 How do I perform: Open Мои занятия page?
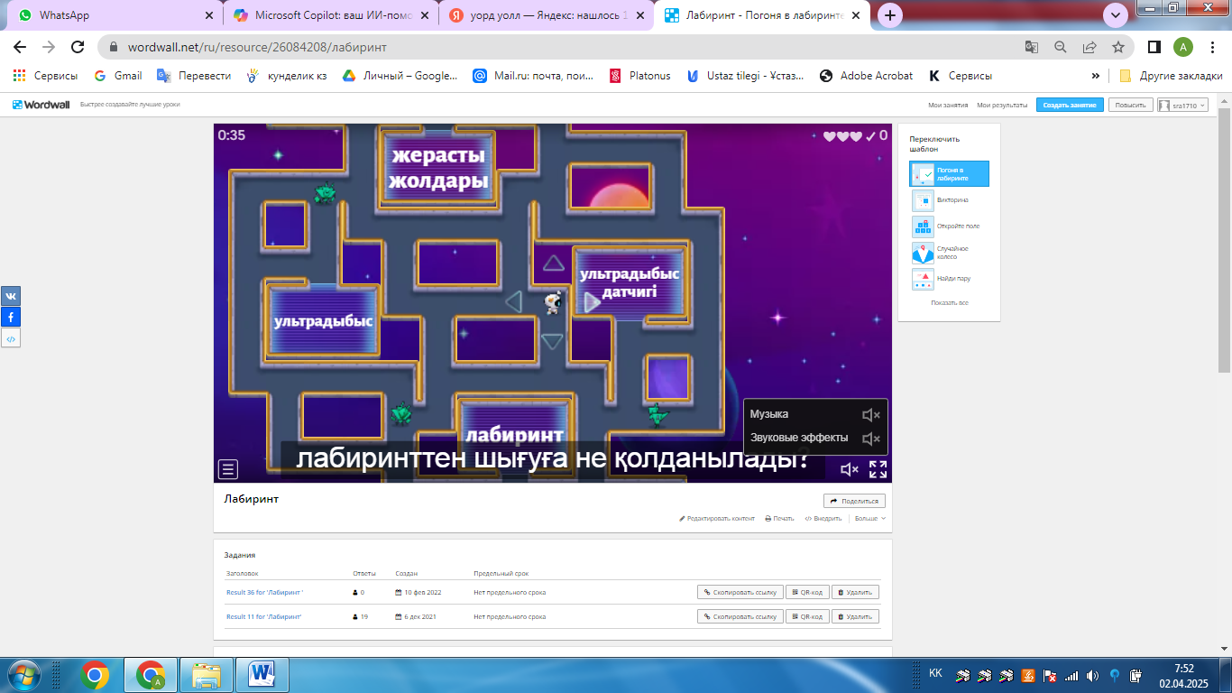948,106
